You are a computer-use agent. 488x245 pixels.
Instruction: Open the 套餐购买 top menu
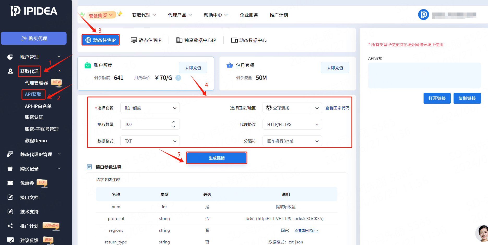(101, 15)
